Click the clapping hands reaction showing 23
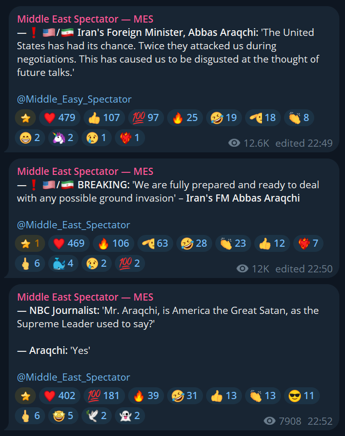345x436 pixels. pyautogui.click(x=233, y=243)
